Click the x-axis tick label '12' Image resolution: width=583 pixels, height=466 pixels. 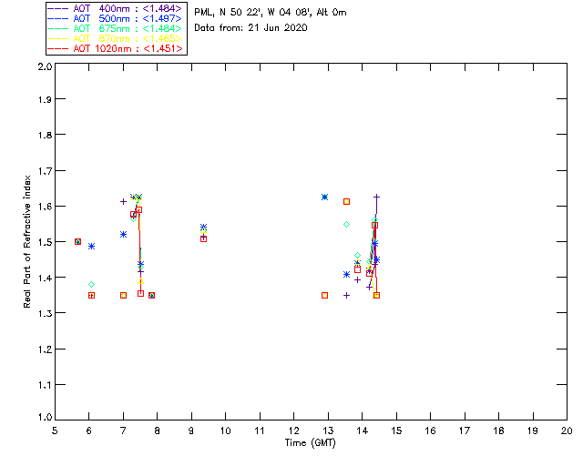(x=293, y=431)
